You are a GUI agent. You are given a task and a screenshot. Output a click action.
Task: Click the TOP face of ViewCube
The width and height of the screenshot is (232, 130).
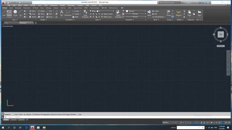[x=221, y=34]
